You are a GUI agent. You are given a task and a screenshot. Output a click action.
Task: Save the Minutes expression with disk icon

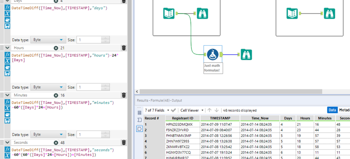click(7, 120)
